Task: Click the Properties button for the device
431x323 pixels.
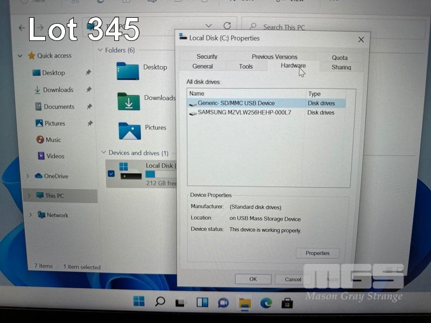Action: click(x=317, y=253)
